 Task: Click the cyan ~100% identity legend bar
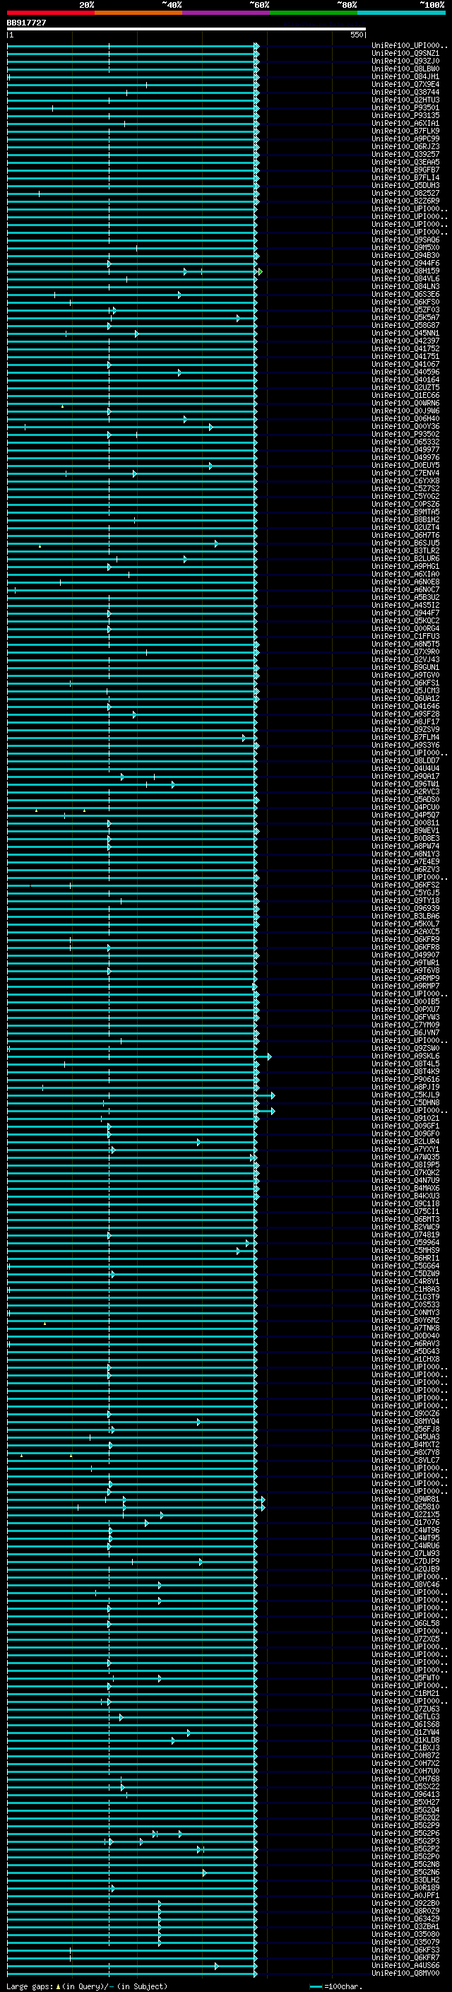click(x=401, y=13)
